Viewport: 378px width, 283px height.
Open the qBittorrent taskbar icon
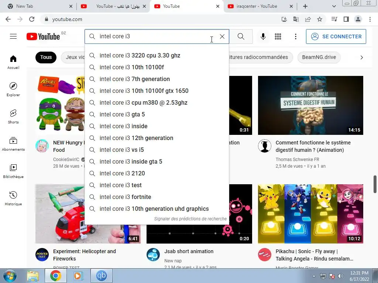[x=101, y=276]
